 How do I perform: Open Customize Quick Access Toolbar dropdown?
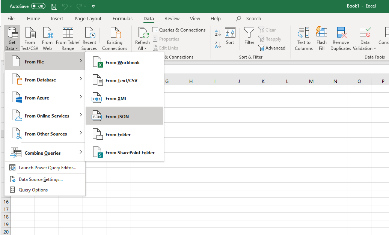tap(93, 6)
